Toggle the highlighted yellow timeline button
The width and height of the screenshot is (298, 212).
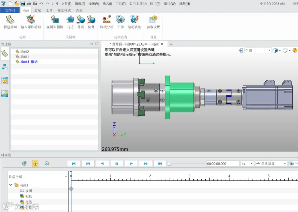pyautogui.click(x=35, y=163)
